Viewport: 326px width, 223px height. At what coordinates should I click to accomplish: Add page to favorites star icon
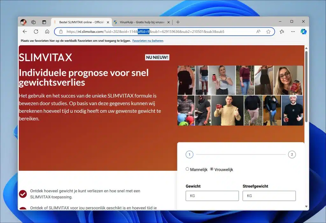click(268, 32)
